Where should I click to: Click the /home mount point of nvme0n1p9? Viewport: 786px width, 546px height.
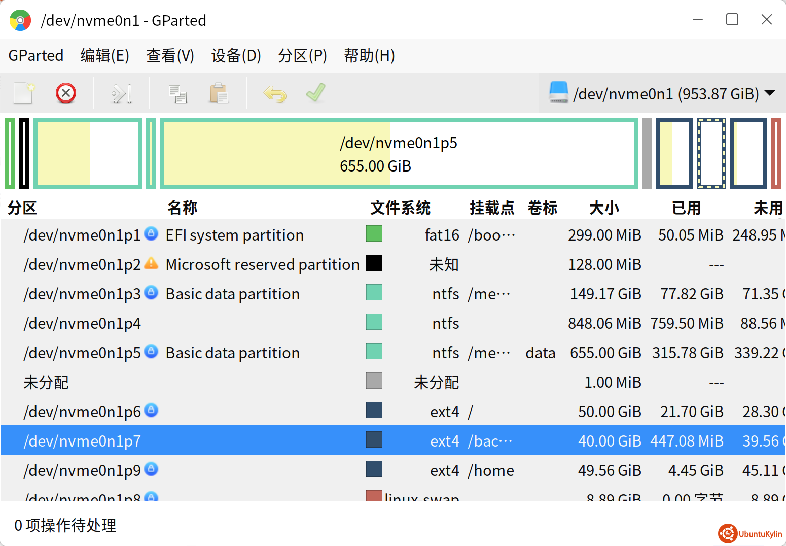point(491,470)
